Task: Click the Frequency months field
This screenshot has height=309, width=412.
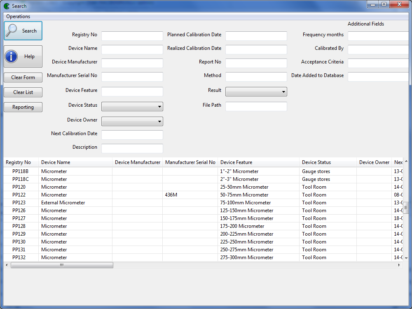Action: coord(378,36)
